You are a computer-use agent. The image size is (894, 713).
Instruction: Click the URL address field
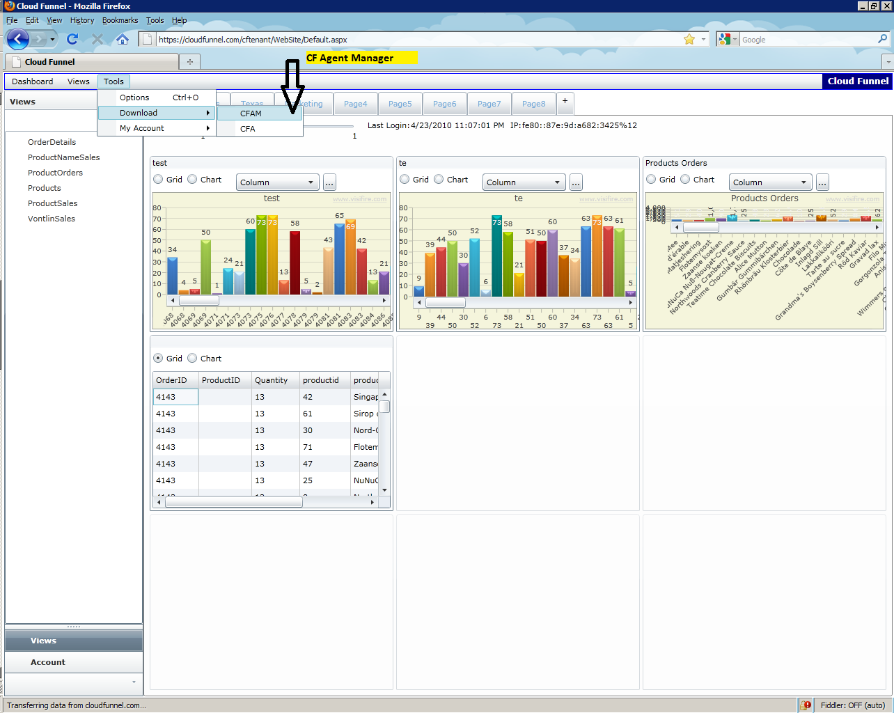[x=418, y=40]
